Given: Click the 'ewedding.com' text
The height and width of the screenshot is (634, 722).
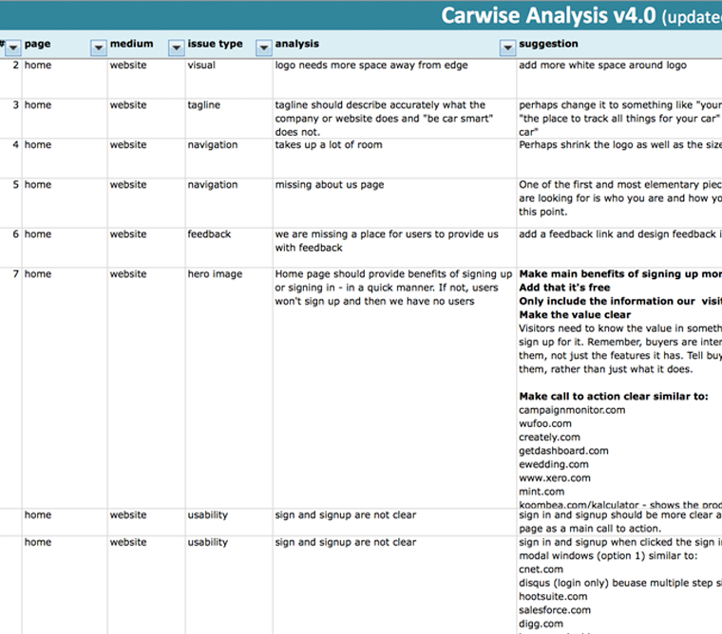Looking at the screenshot, I should pos(554,465).
